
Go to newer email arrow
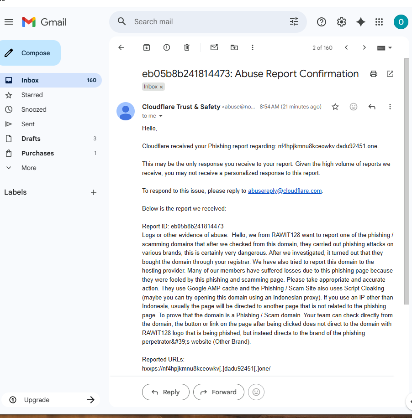pos(346,47)
